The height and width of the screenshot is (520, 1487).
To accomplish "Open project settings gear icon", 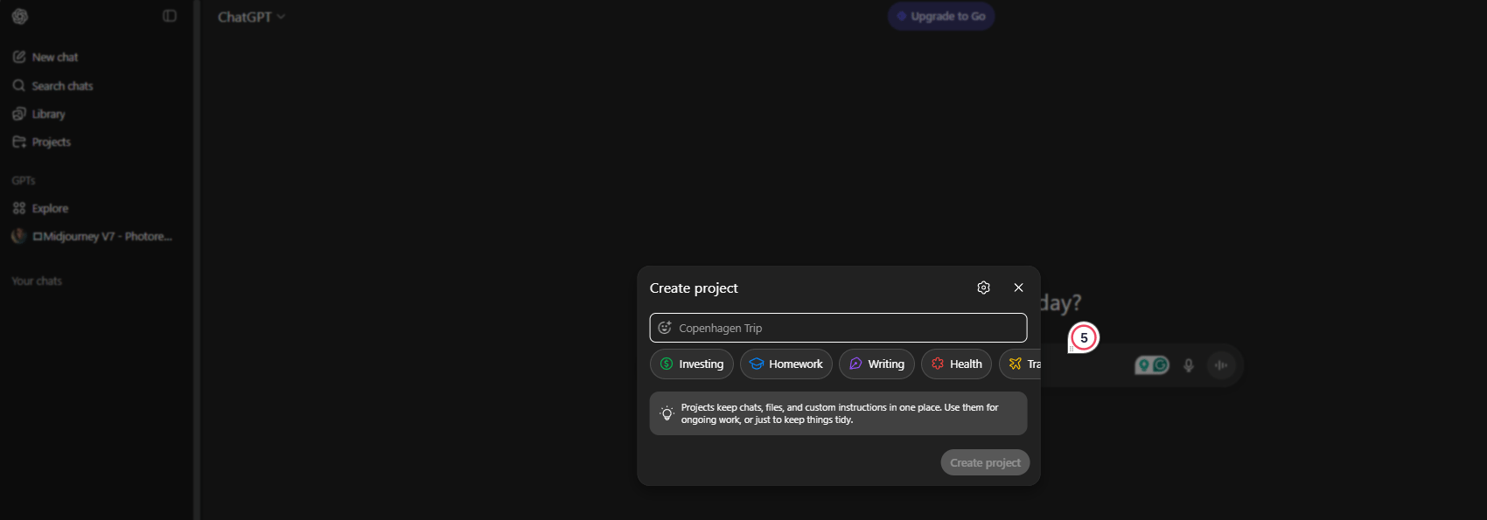I will click(983, 288).
